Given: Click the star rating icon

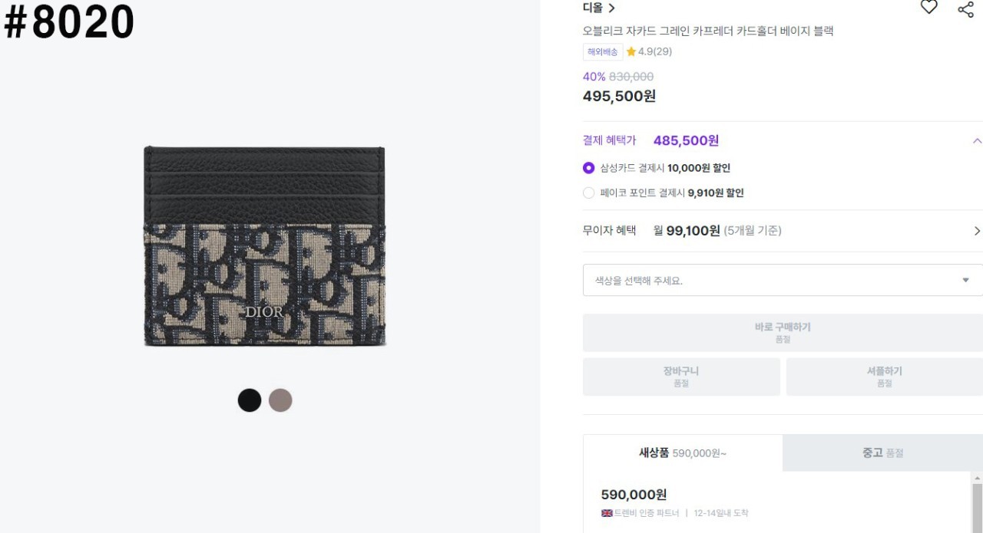Looking at the screenshot, I should pyautogui.click(x=631, y=52).
